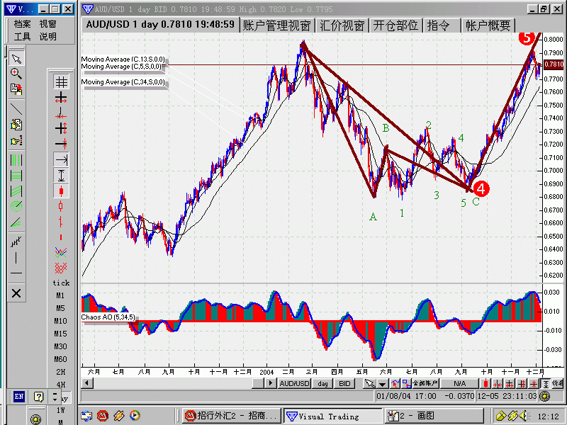Viewport: 567px width, 425px height.
Task: Select the M1 timeframe
Action: (x=60, y=295)
